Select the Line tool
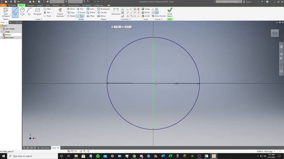The height and width of the screenshot is (159, 284). click(15, 12)
